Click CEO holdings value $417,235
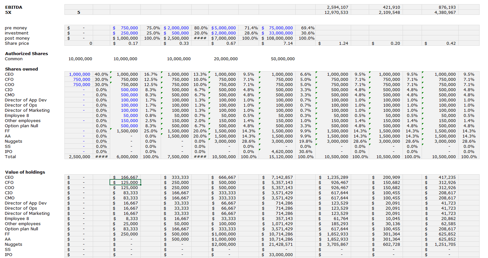488x258 pixels. [x=440, y=177]
